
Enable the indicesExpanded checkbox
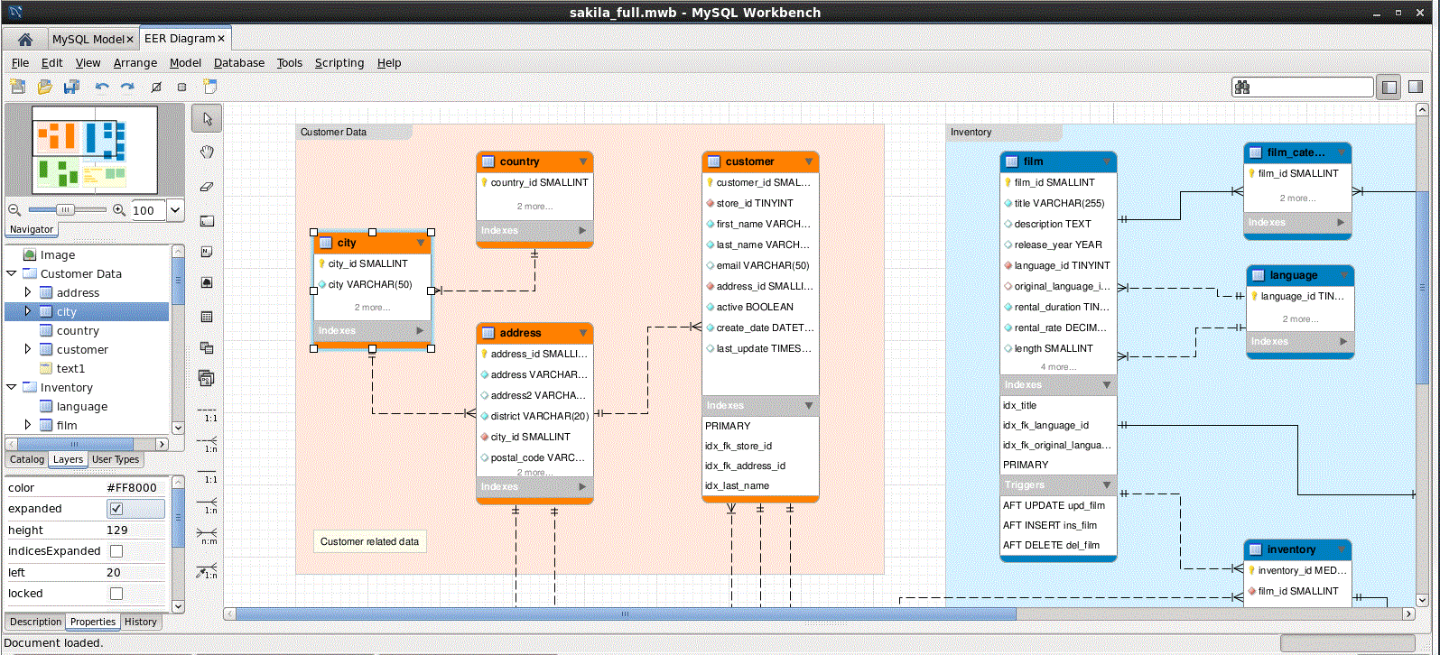pyautogui.click(x=116, y=551)
